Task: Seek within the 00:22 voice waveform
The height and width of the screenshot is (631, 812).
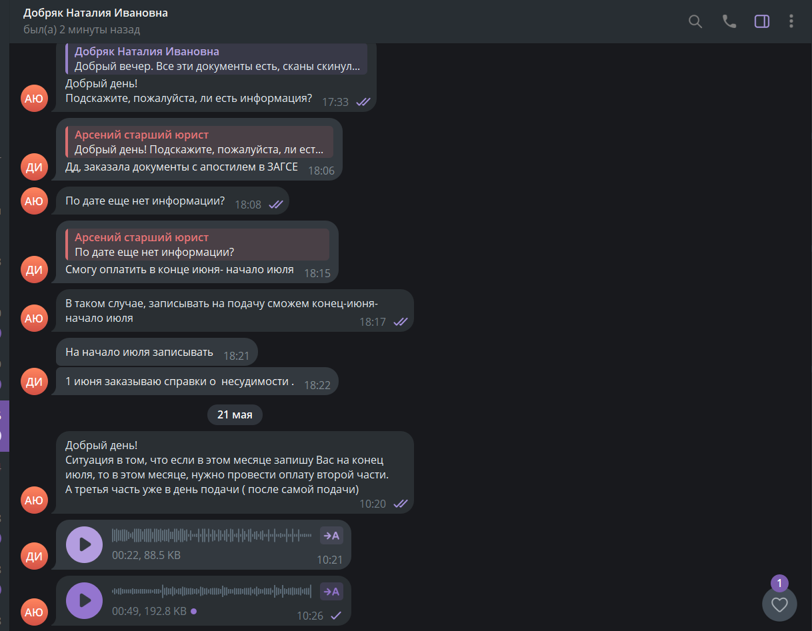Action: click(x=212, y=535)
